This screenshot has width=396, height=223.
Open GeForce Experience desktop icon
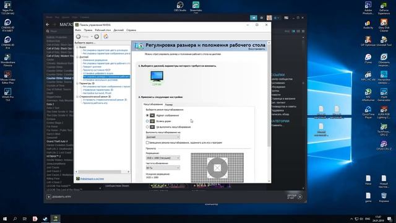tap(384, 8)
